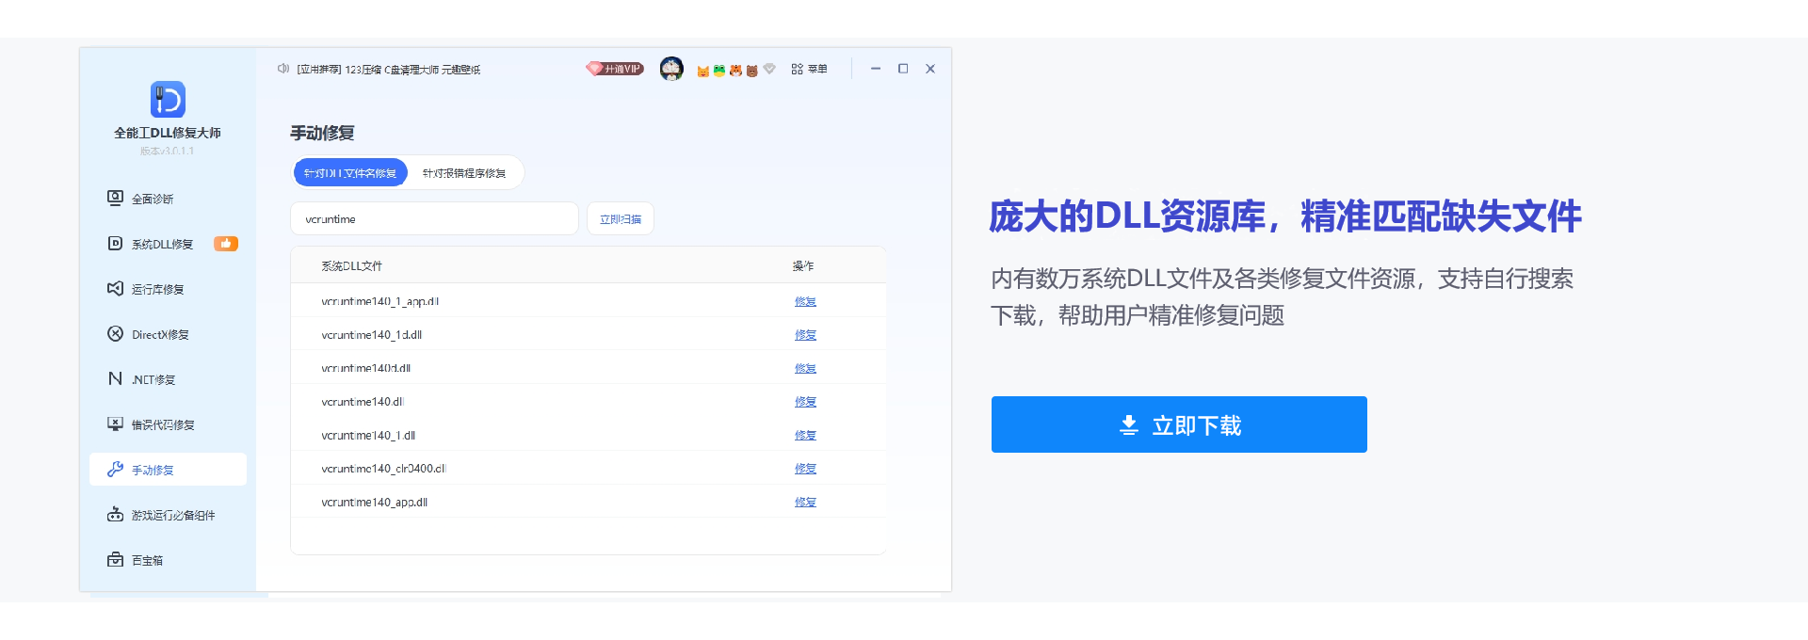Open the .NET修复 sidebar item
This screenshot has width=1808, height=640.
(153, 379)
